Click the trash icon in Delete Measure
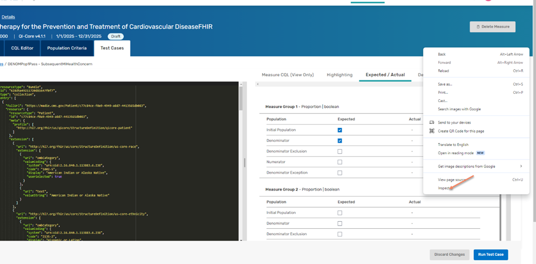 [478, 26]
